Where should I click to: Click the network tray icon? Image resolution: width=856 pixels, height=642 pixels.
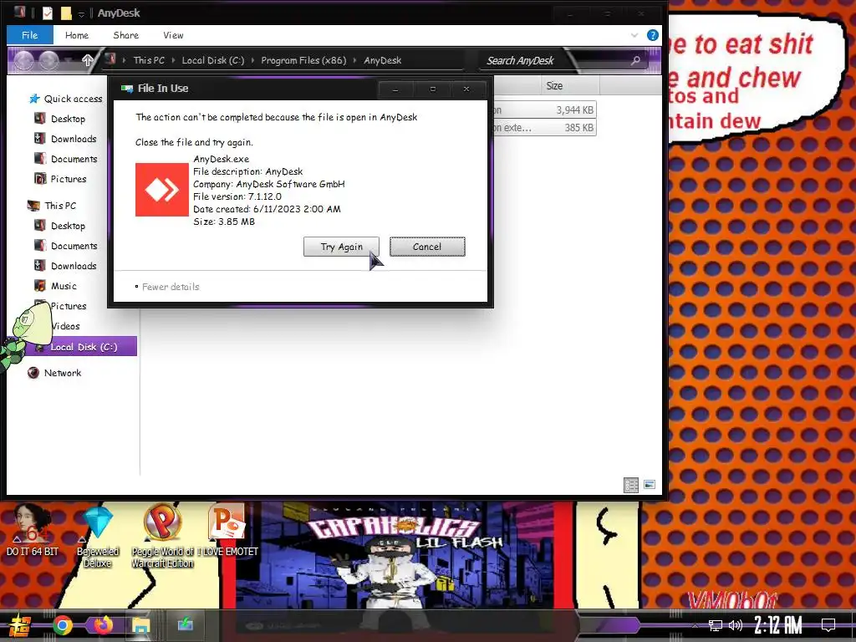tap(716, 625)
